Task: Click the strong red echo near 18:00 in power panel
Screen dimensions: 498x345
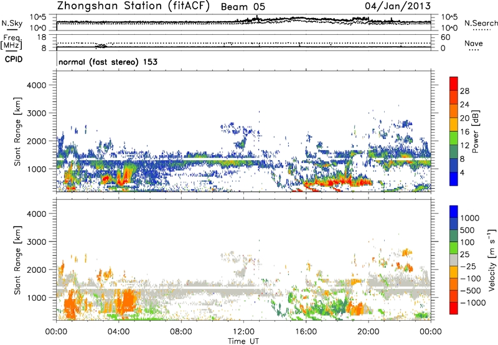Action: pyautogui.click(x=337, y=182)
